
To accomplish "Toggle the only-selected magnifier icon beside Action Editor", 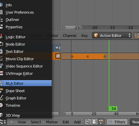I will pos(136,36).
